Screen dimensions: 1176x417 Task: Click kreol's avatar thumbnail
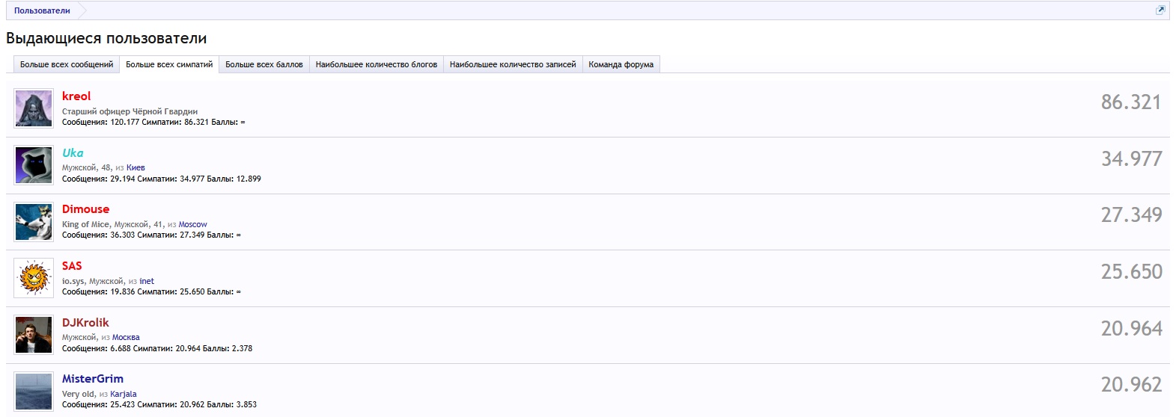click(x=34, y=108)
